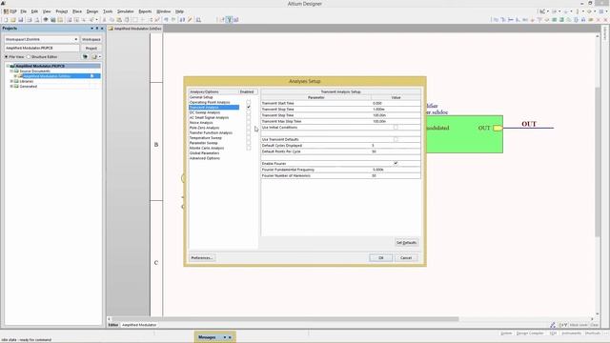Image resolution: width=610 pixels, height=343 pixels.
Task: Collapse the Source Documents folder
Action: (x=11, y=71)
